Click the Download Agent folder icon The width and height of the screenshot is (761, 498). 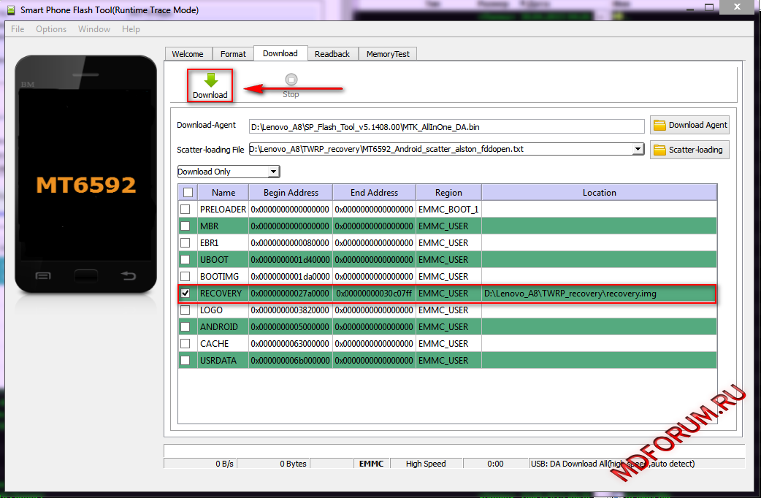tap(659, 125)
